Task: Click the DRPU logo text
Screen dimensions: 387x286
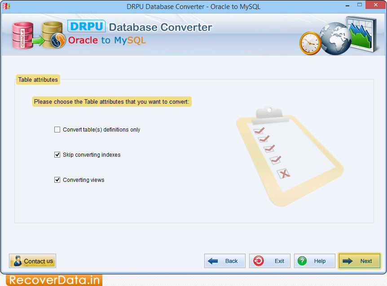Action: coord(86,26)
